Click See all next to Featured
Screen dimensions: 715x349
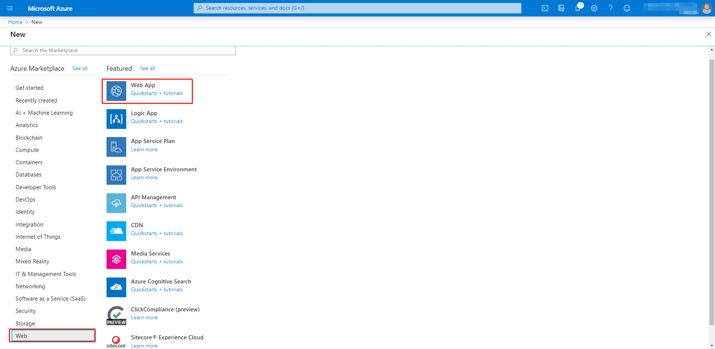coord(147,68)
